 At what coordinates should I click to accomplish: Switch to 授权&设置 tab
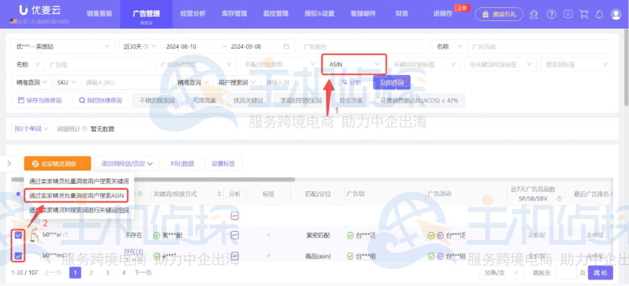(x=319, y=14)
